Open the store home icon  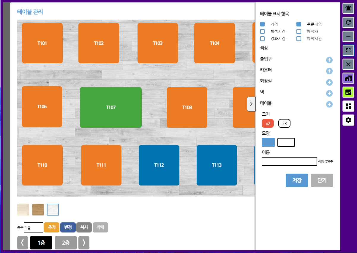point(348,78)
